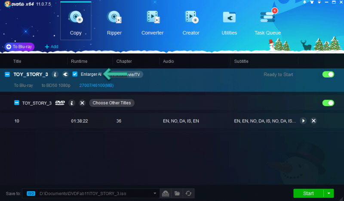Switch to the Ripper module
This screenshot has height=201, width=344.
pos(114,23)
